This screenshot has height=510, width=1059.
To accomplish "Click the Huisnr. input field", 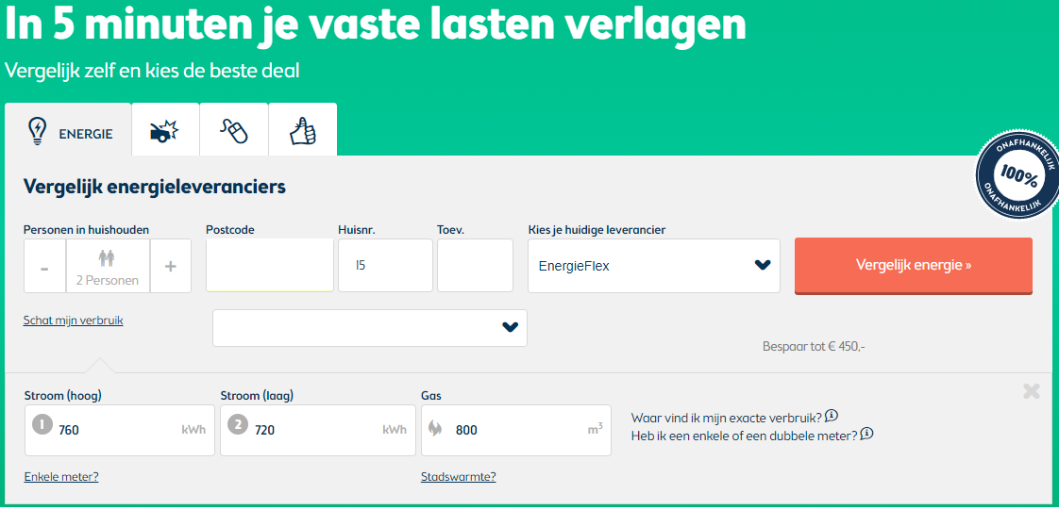I will click(385, 266).
